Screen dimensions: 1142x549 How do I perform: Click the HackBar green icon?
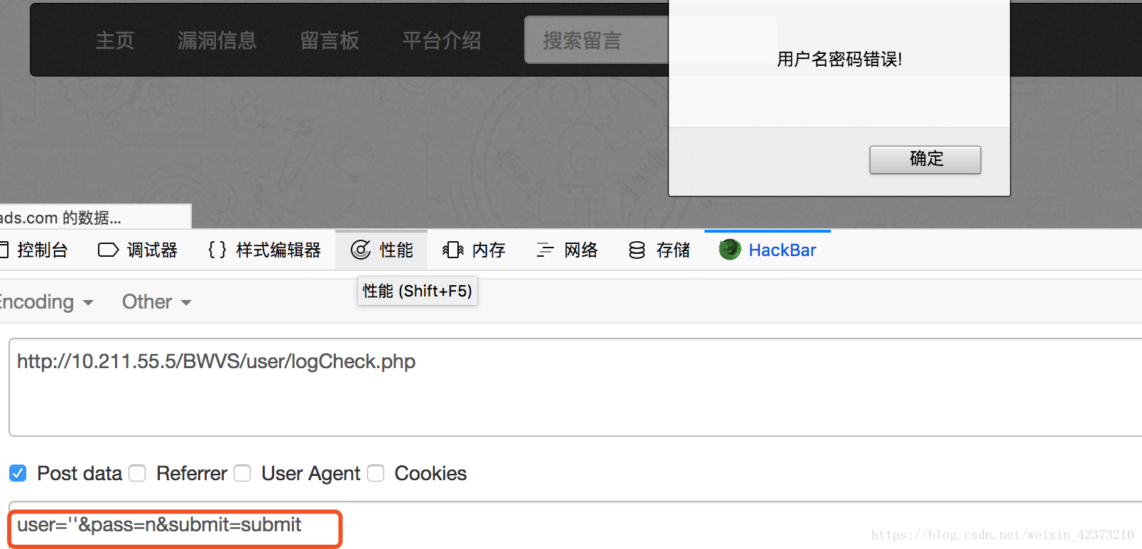(730, 250)
